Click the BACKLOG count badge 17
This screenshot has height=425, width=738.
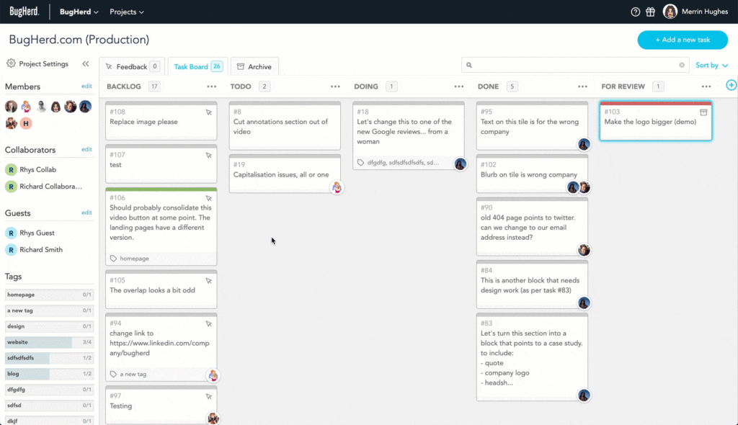[154, 86]
